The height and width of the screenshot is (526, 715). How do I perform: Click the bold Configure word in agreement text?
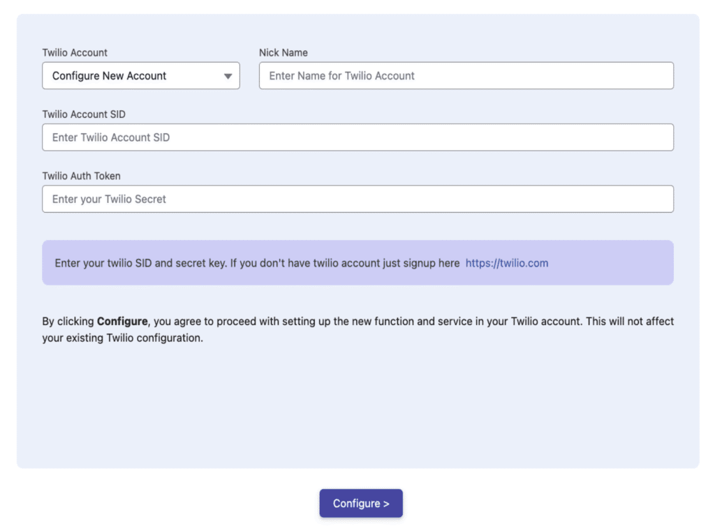(121, 322)
